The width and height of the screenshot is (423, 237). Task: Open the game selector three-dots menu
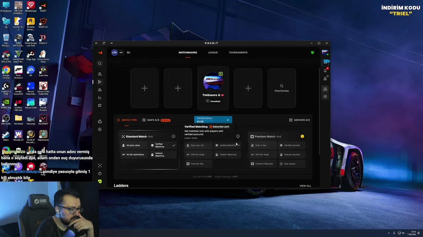coord(121,52)
